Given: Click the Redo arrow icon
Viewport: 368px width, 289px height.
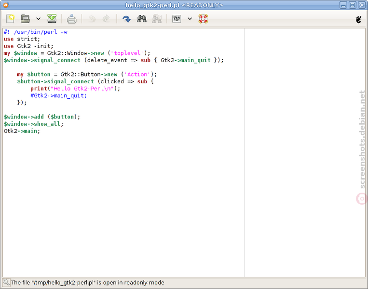Looking at the screenshot, I should click(106, 19).
